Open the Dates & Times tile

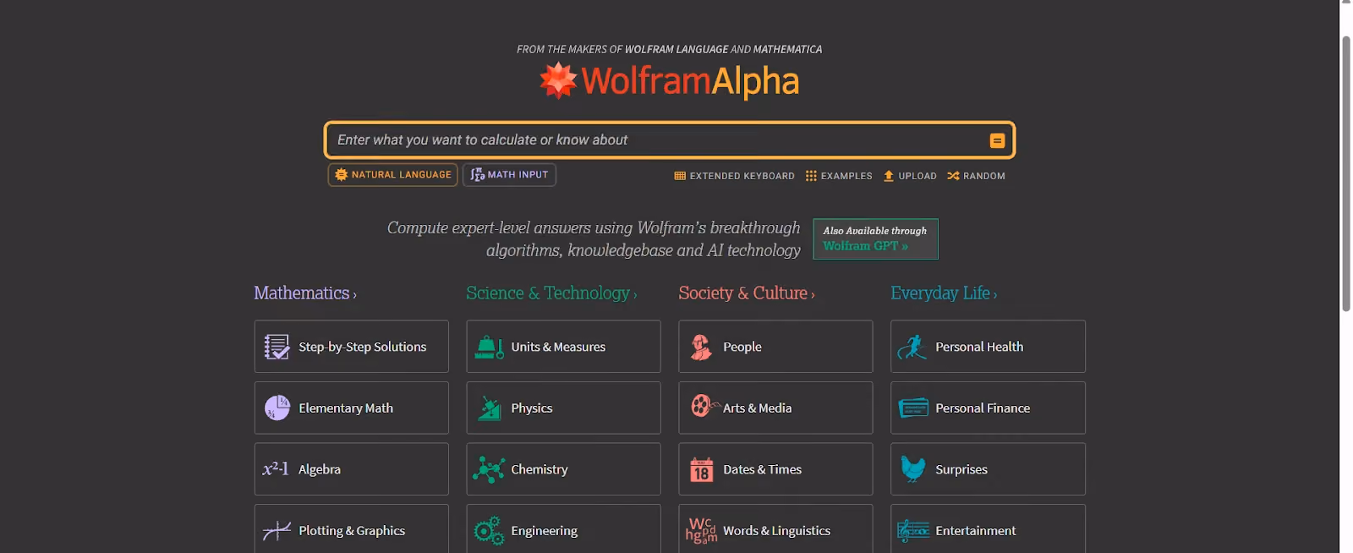[775, 469]
